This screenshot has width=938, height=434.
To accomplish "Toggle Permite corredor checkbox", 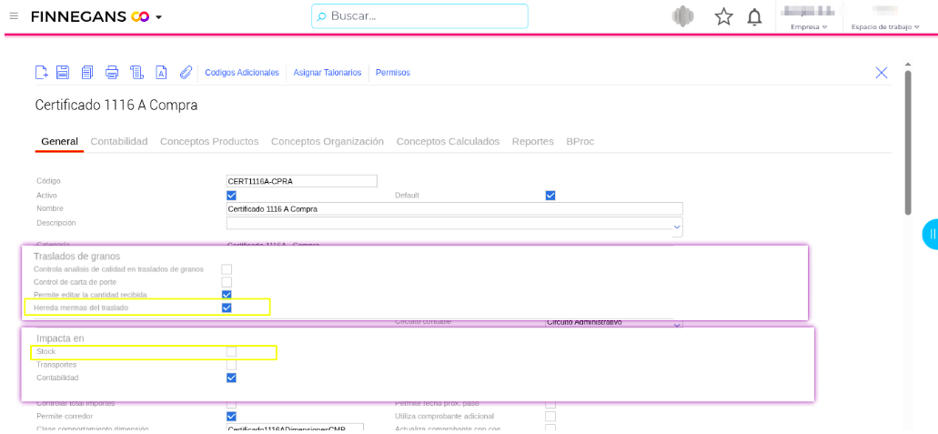I will (x=231, y=416).
